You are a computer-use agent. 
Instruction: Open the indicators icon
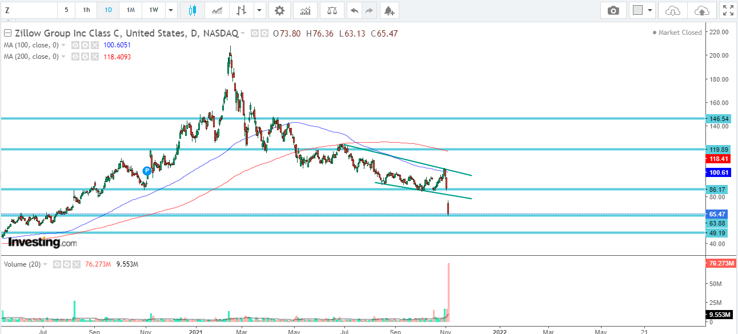(x=305, y=10)
